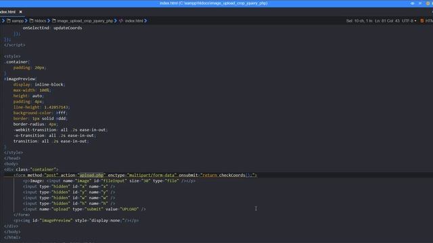
Task: Click the fileInput input line
Action: [x=109, y=181]
